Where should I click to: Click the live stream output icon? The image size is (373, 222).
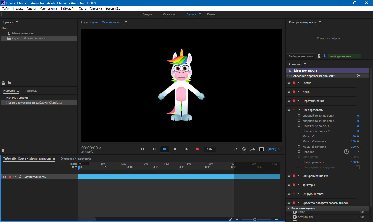pos(253,149)
